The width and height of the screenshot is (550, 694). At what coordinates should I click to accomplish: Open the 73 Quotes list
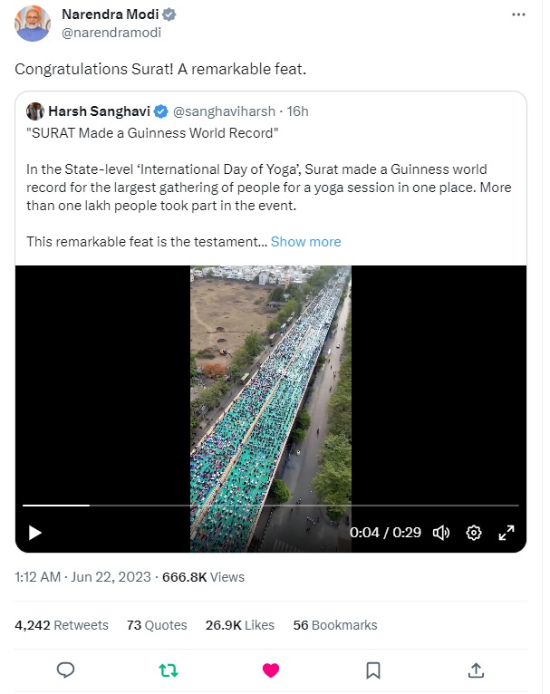pyautogui.click(x=157, y=625)
